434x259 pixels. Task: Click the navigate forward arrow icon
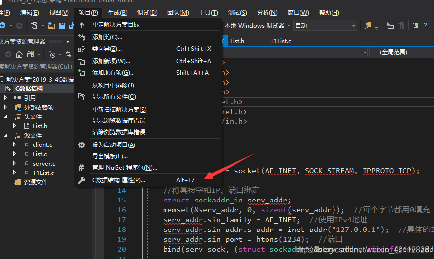point(19,26)
